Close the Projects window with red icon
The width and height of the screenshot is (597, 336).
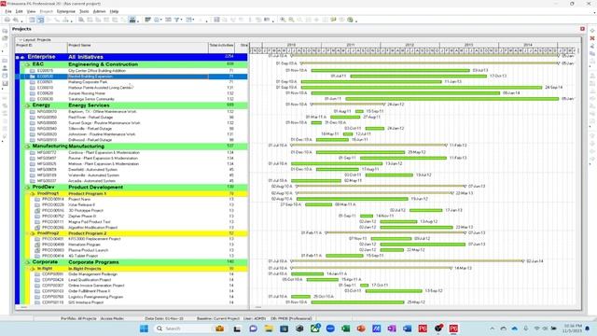[582, 29]
